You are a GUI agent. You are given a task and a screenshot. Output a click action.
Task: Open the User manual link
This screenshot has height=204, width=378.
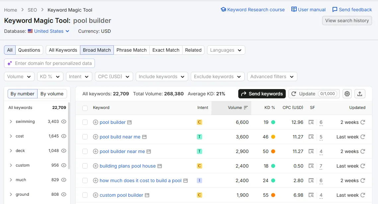click(308, 10)
